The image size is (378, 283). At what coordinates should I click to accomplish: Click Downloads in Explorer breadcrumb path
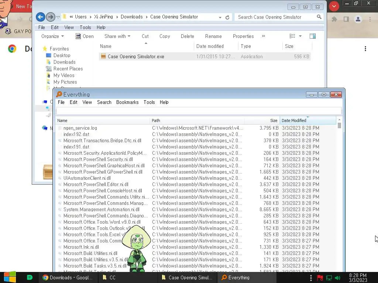click(x=132, y=17)
